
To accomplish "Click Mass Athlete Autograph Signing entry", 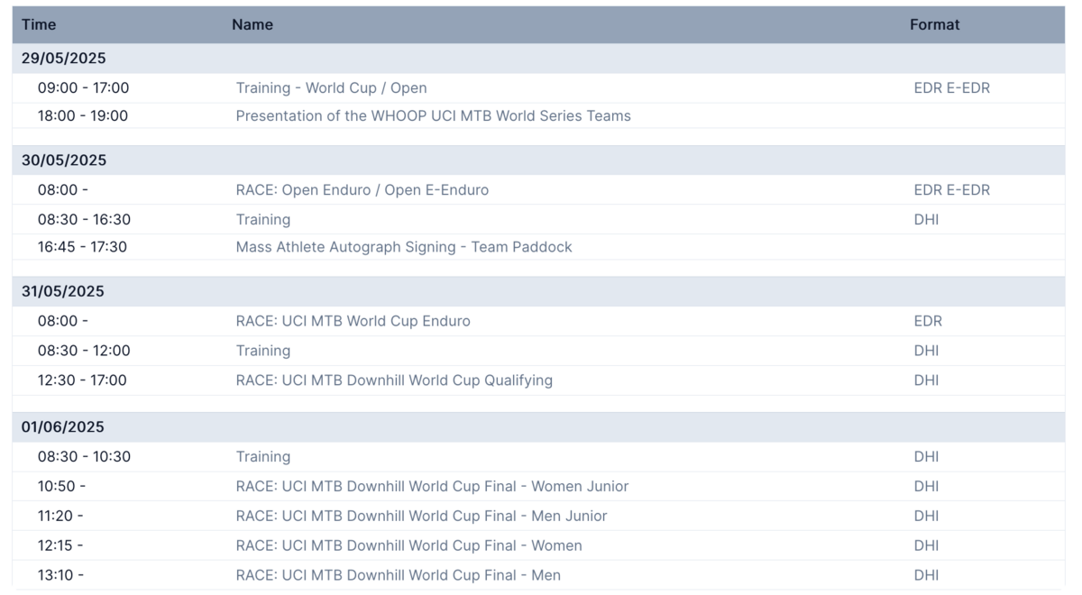I will (403, 247).
